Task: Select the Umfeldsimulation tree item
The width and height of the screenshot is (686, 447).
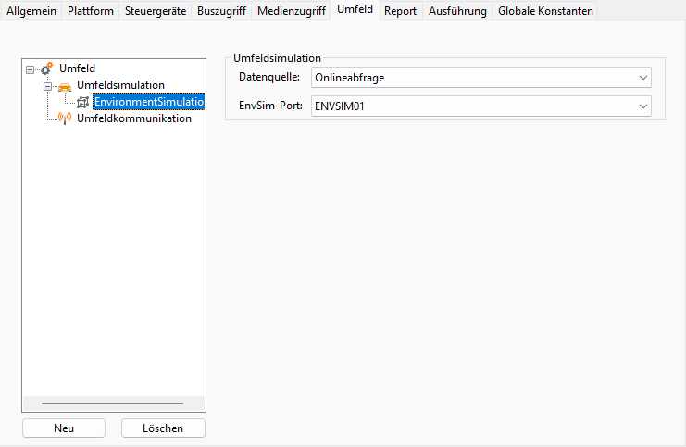Action: pos(120,85)
